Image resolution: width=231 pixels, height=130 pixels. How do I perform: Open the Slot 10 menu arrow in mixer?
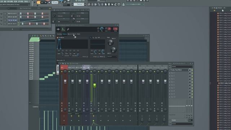point(170,97)
